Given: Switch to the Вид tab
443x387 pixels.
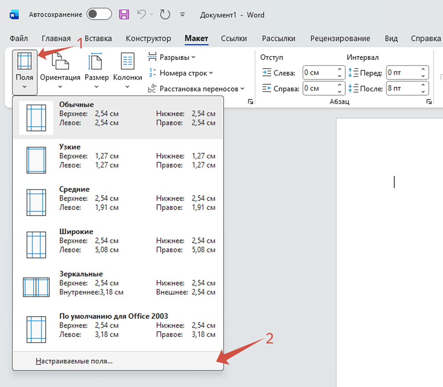Looking at the screenshot, I should click(391, 39).
